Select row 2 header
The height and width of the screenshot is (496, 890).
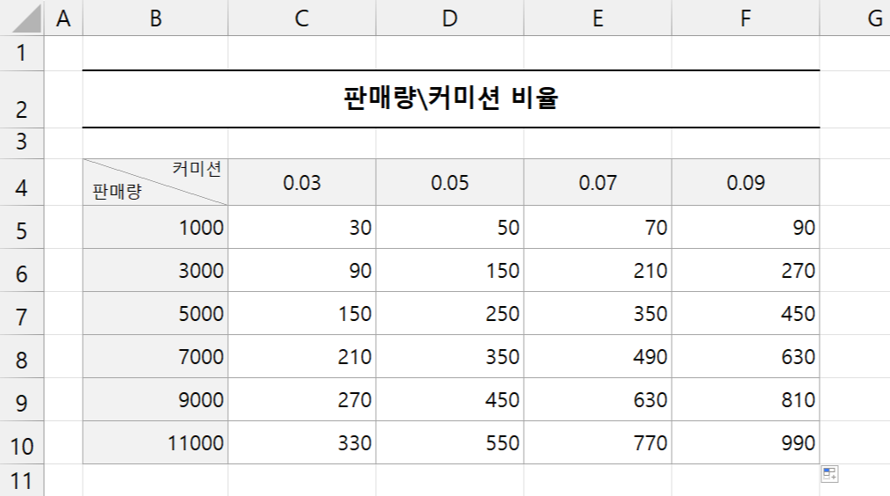tap(22, 99)
